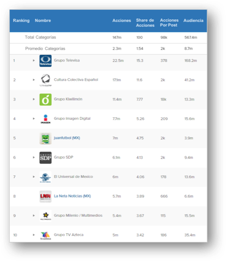The height and width of the screenshot is (261, 226).
Task: Click the 5.26 share value
Action: point(140,119)
